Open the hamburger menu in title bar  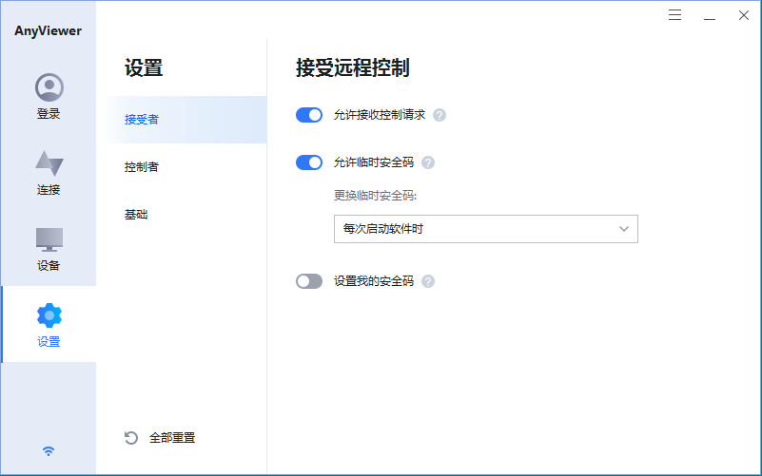(675, 15)
